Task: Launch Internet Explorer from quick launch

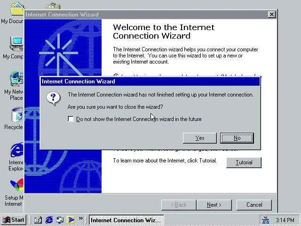Action: pyautogui.click(x=49, y=220)
